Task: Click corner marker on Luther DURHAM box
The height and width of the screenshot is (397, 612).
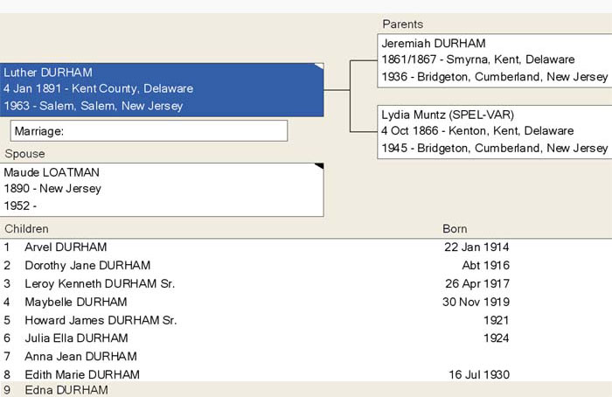Action: [319, 66]
